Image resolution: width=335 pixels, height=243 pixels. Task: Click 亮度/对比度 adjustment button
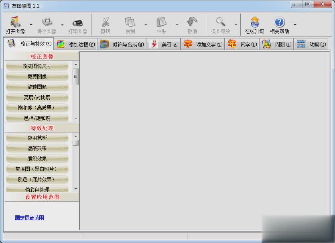point(37,97)
